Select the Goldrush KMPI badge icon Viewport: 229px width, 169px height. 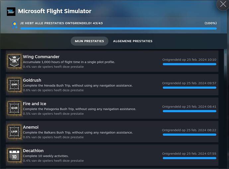pos(14,85)
